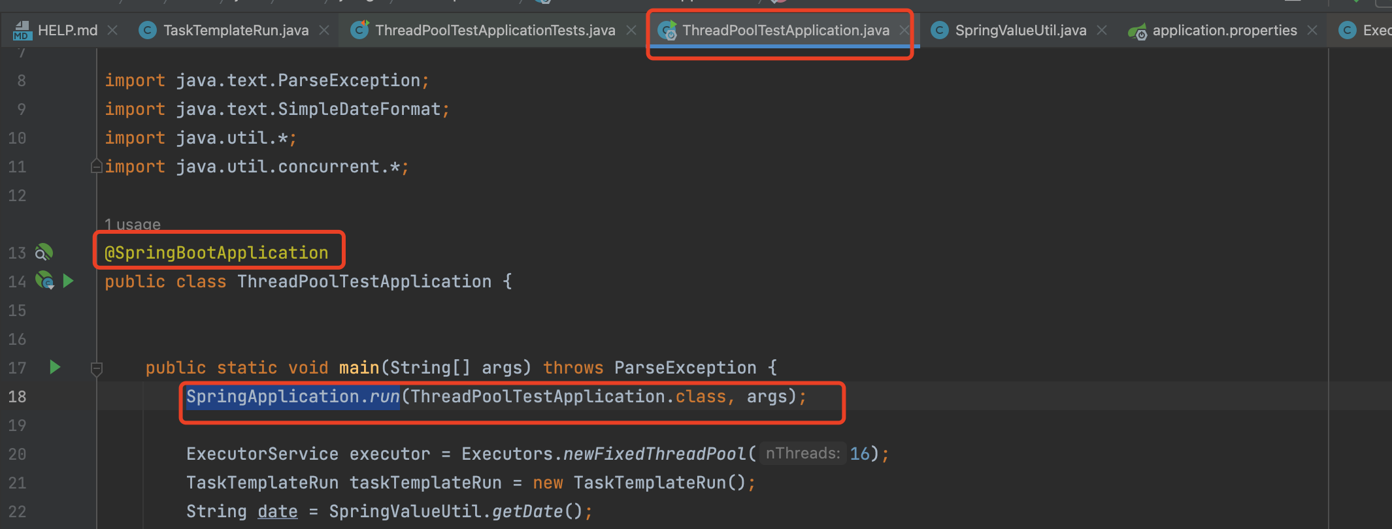Close the application.properties tab
Viewport: 1392px width, 529px height.
1312,31
